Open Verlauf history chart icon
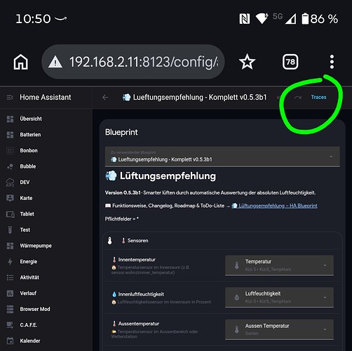The image size is (352, 351). coord(10,293)
